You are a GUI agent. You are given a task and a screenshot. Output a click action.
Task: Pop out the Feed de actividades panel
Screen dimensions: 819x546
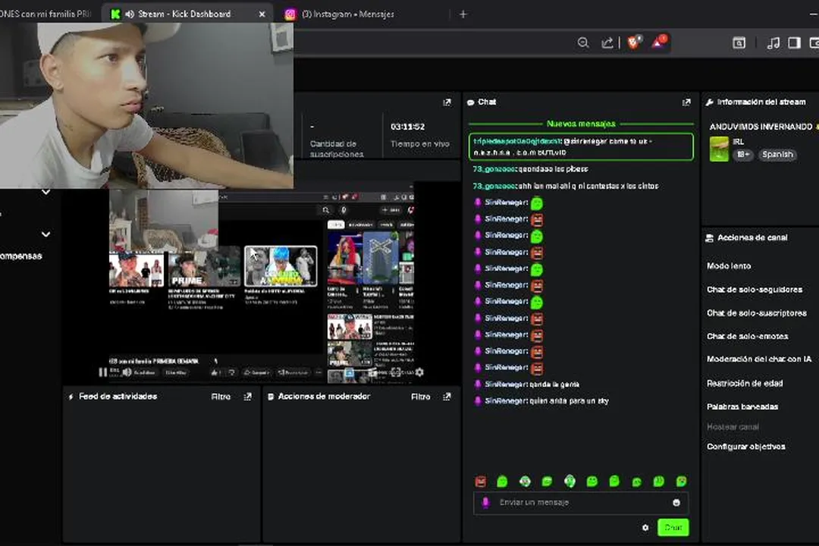(x=247, y=397)
